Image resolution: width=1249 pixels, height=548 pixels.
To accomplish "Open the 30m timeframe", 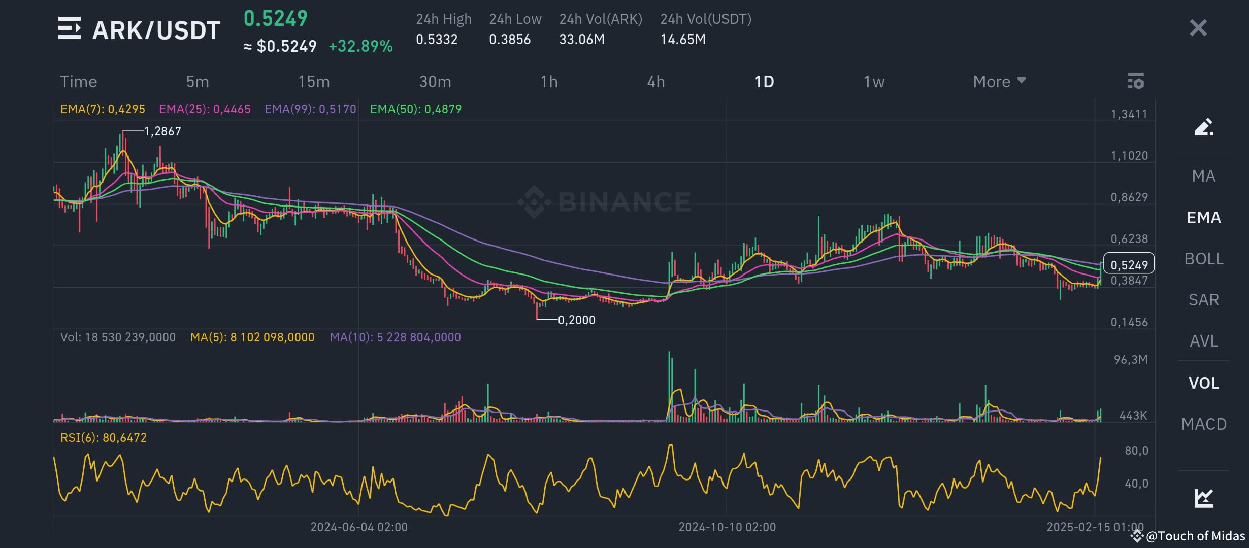I will coord(434,81).
